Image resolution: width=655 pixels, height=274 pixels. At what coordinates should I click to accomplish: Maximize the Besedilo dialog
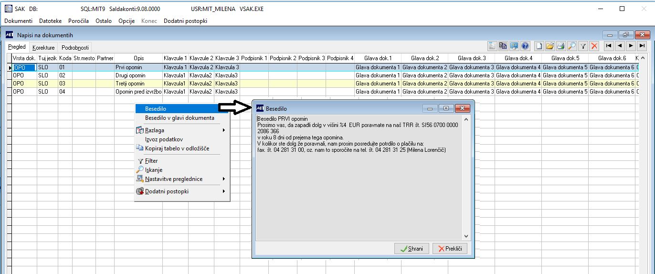pyautogui.click(x=445, y=108)
